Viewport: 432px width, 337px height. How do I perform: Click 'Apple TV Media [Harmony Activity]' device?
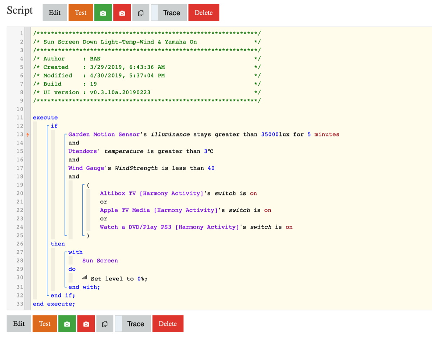[x=159, y=210]
